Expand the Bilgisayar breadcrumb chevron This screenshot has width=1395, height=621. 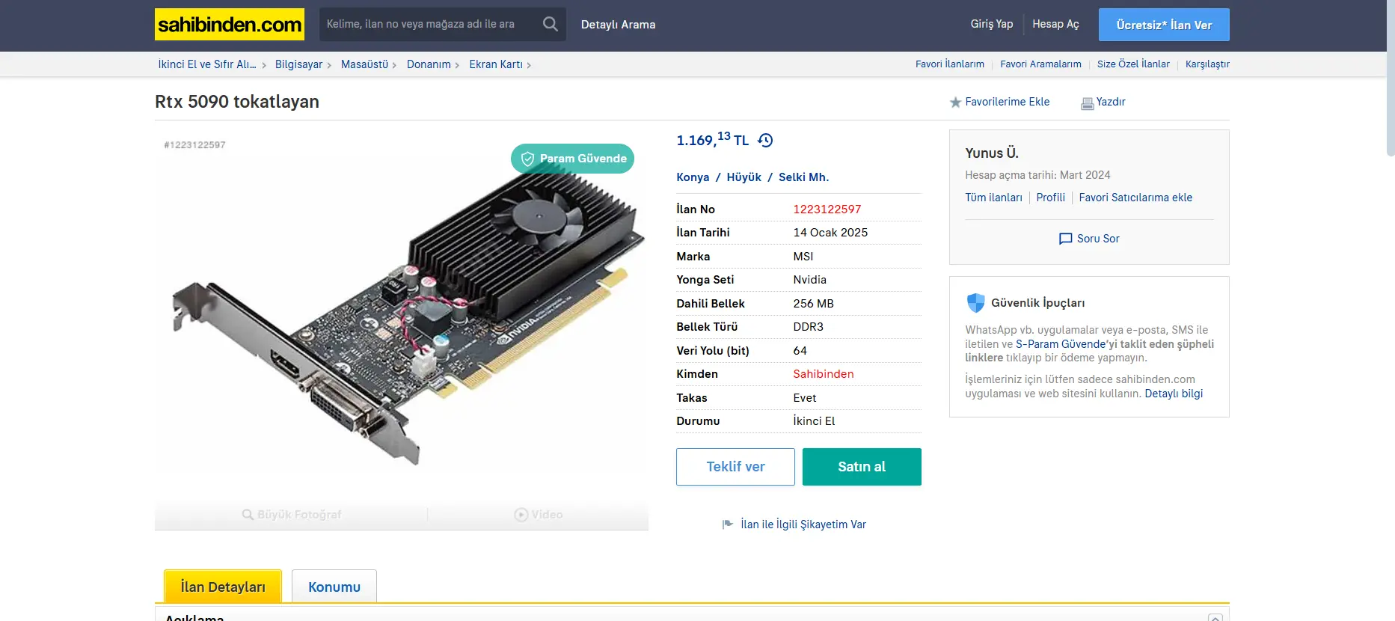pyautogui.click(x=329, y=65)
